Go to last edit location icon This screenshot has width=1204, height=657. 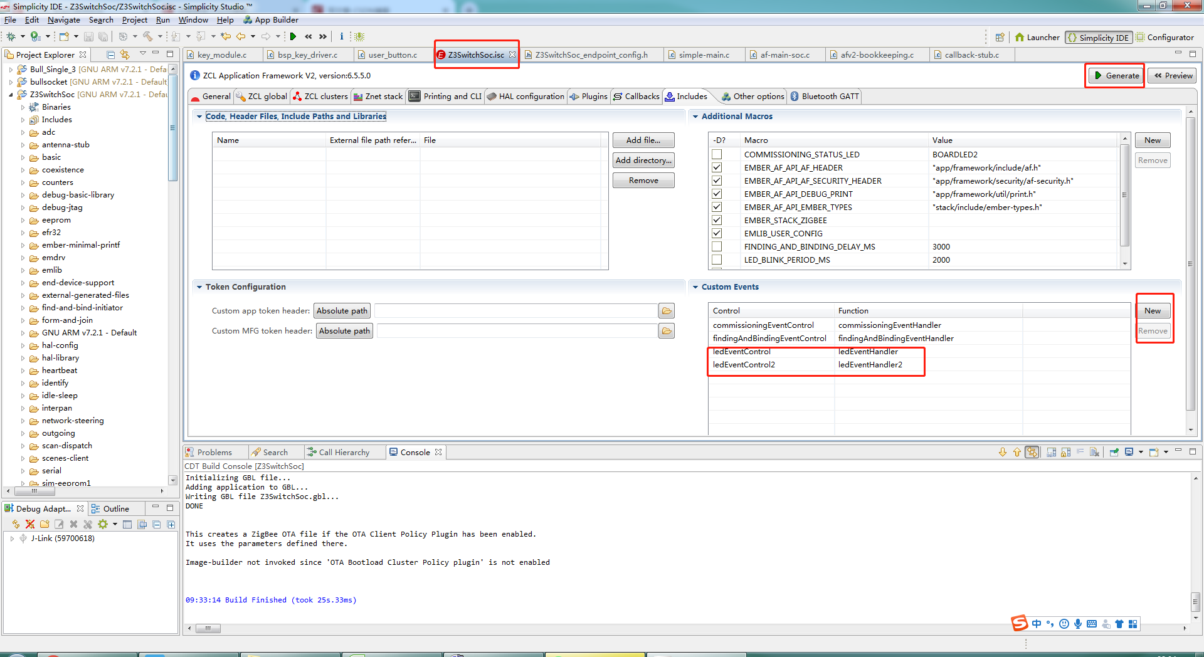pos(226,36)
